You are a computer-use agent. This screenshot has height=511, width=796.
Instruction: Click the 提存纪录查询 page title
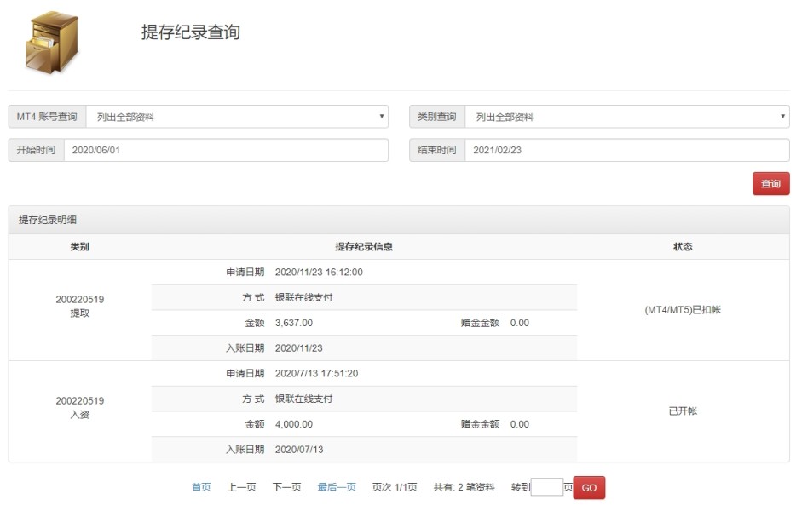[191, 32]
